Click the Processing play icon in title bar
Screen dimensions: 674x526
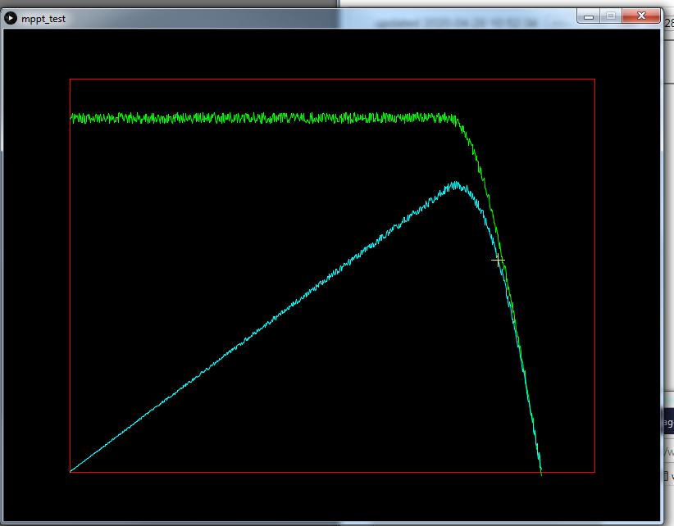(x=11, y=18)
